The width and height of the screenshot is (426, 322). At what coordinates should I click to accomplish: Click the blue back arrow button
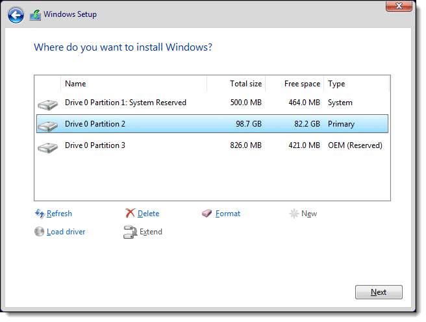tap(16, 15)
